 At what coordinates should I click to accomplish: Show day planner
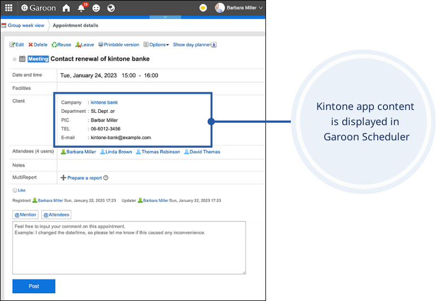click(192, 45)
